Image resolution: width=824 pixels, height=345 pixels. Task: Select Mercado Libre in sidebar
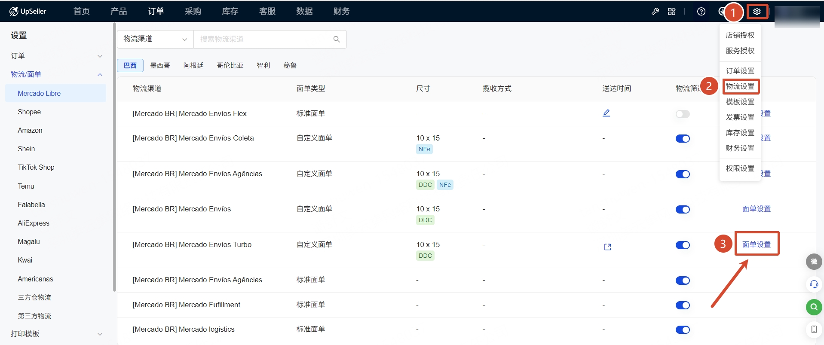[x=55, y=93]
